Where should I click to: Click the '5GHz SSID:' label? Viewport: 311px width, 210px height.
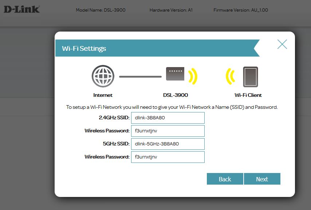(116, 144)
